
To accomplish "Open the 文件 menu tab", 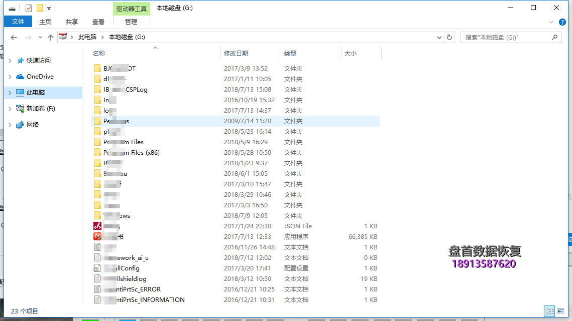I will point(18,22).
